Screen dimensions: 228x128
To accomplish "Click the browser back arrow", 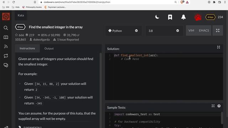I will point(4,2).
